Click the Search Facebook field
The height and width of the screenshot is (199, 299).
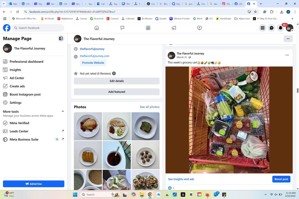click(x=38, y=28)
